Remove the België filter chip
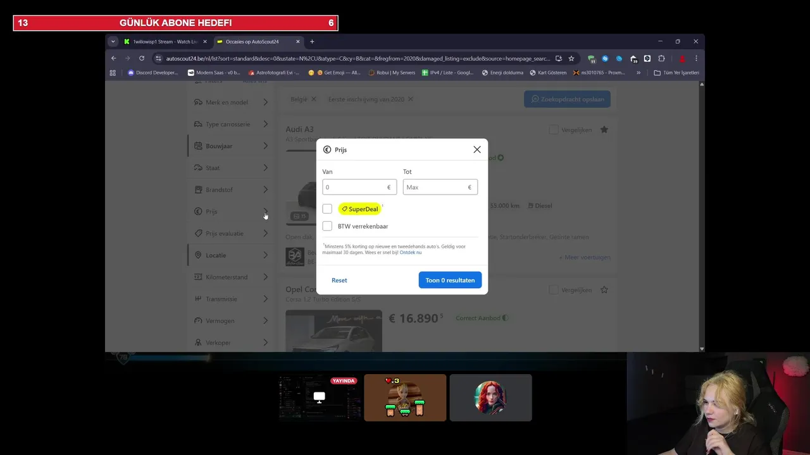 (314, 99)
